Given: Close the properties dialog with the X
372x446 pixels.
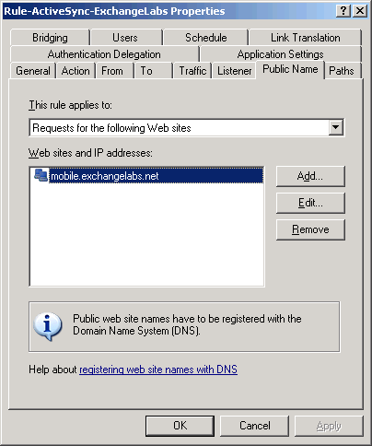Looking at the screenshot, I should click(x=360, y=11).
